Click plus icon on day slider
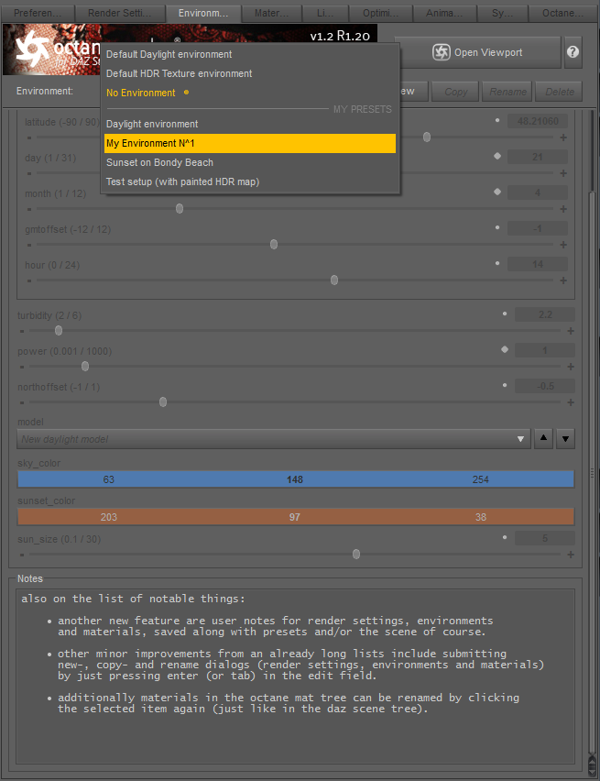Viewport: 600px width, 781px height. 563,173
